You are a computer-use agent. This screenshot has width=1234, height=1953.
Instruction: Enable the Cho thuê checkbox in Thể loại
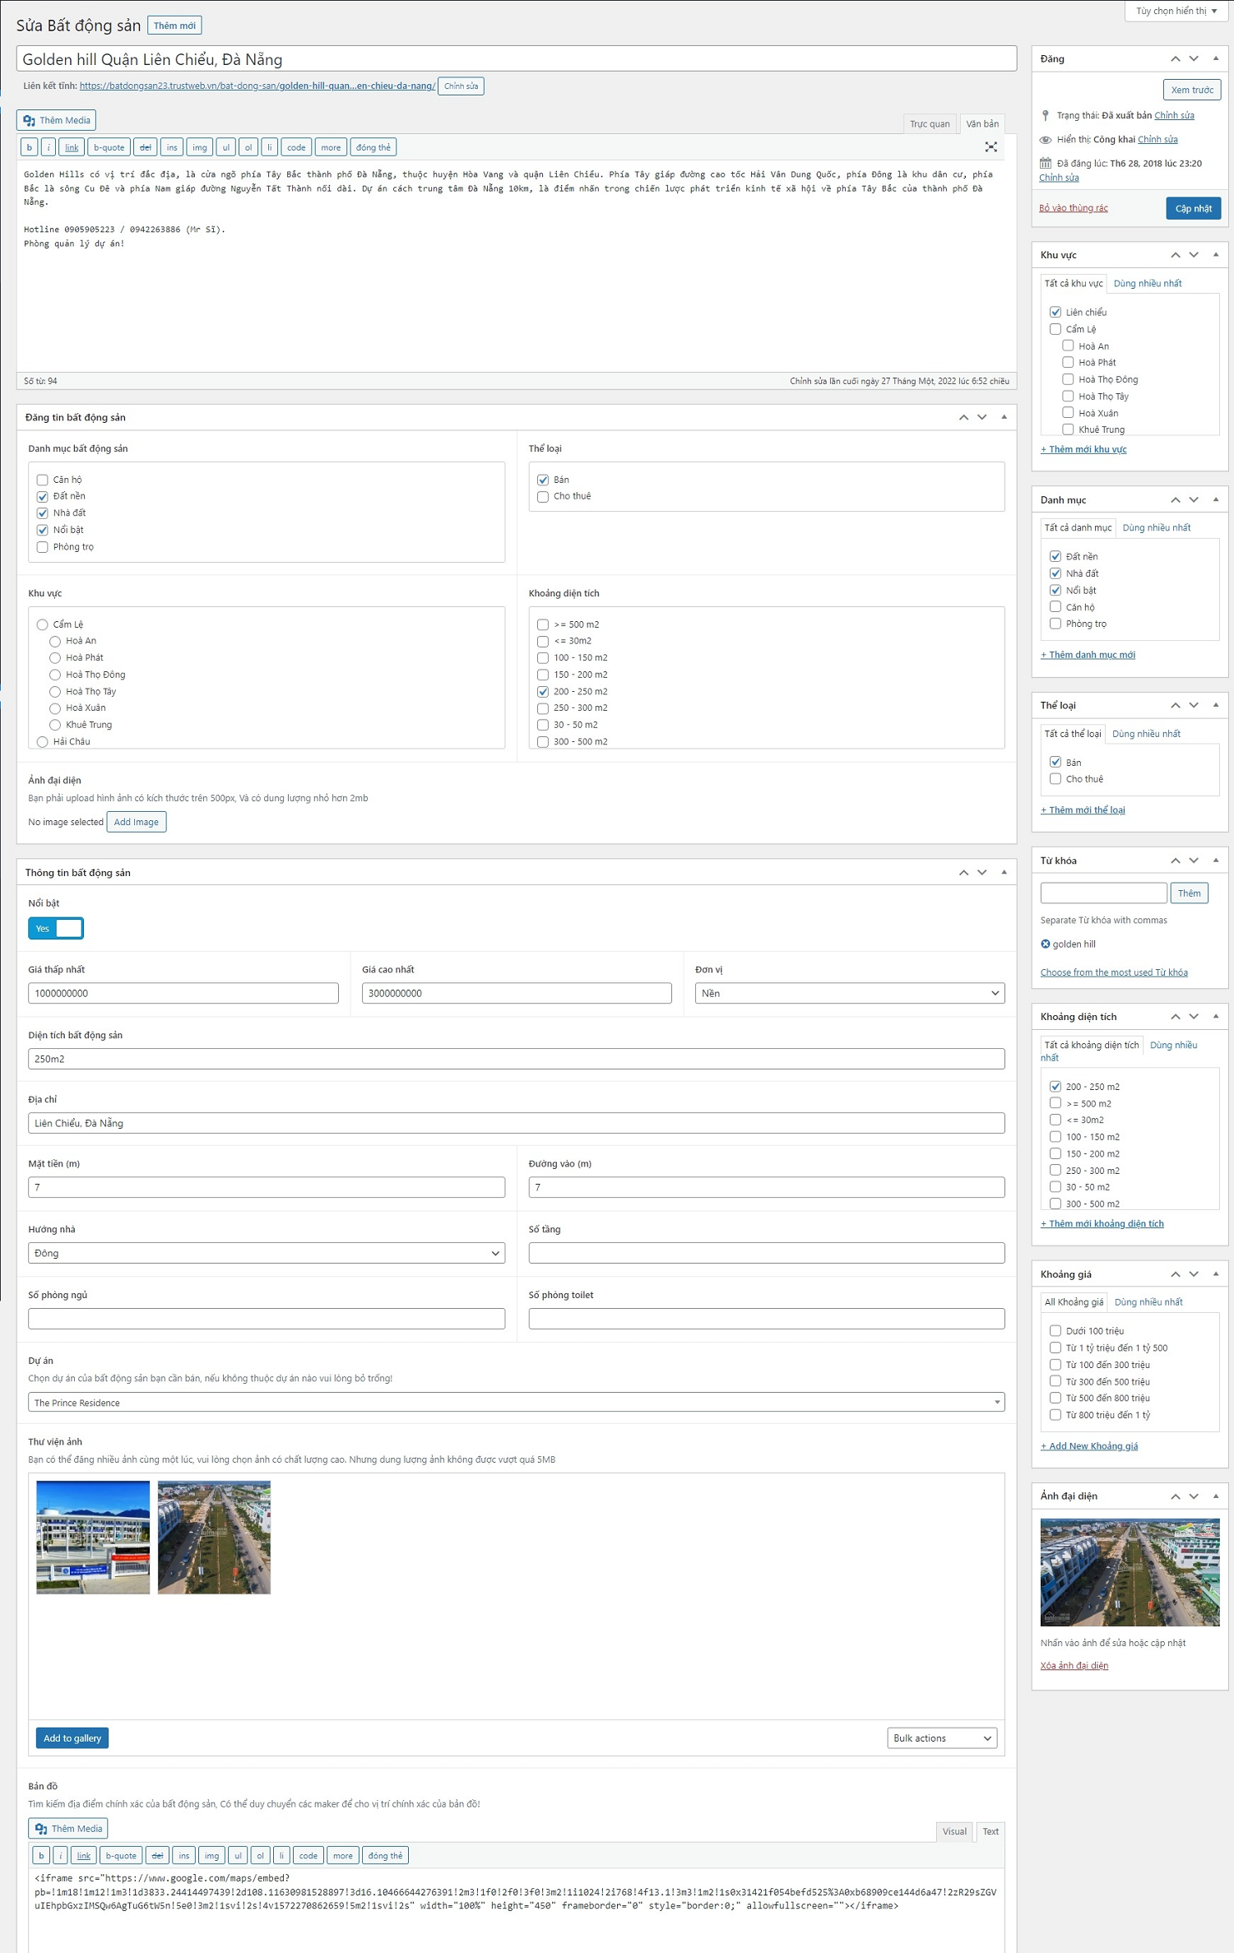point(543,496)
